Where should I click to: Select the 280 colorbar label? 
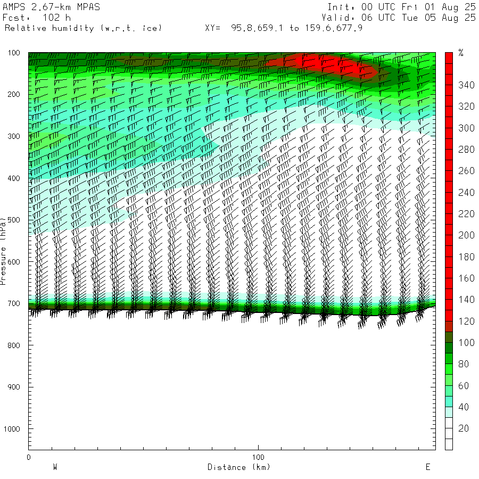(x=466, y=150)
